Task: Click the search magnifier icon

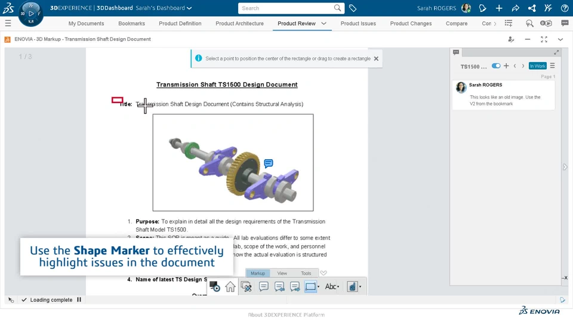Action: 337,8
